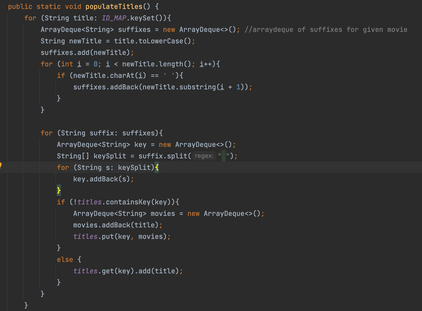Click the ID_MAP constant reference
The width and height of the screenshot is (422, 311).
114,18
